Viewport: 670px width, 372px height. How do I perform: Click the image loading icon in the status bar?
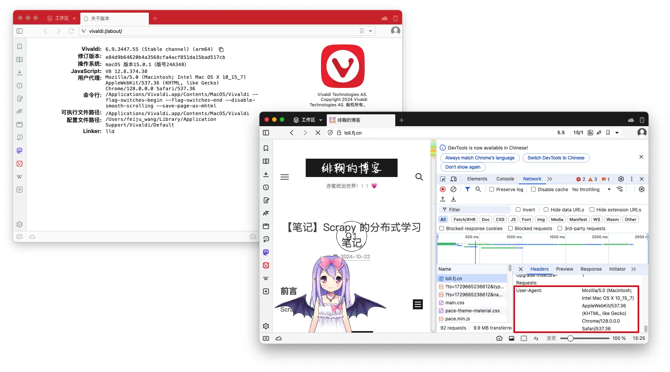[x=512, y=338]
